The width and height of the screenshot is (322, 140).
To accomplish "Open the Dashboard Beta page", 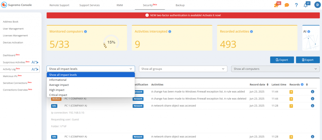I will pyautogui.click(x=11, y=55).
